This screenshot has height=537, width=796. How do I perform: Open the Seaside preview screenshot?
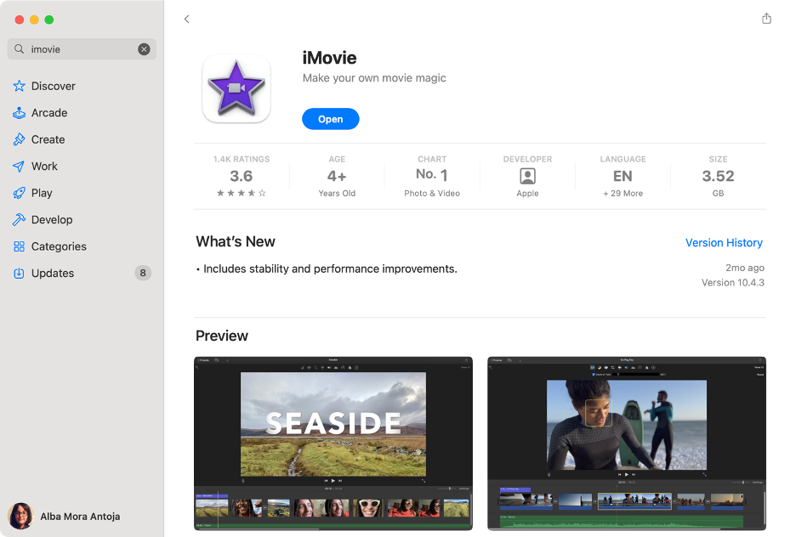333,443
